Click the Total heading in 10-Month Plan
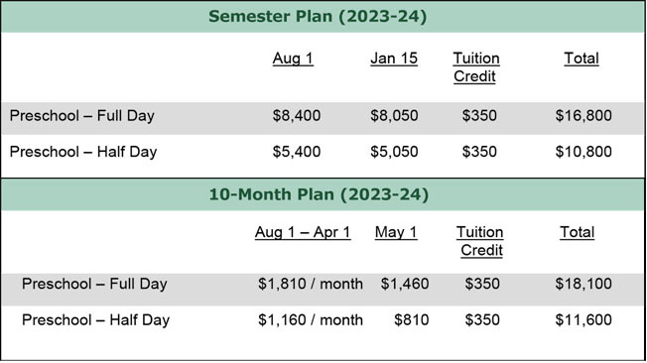The height and width of the screenshot is (363, 647). pyautogui.click(x=577, y=232)
